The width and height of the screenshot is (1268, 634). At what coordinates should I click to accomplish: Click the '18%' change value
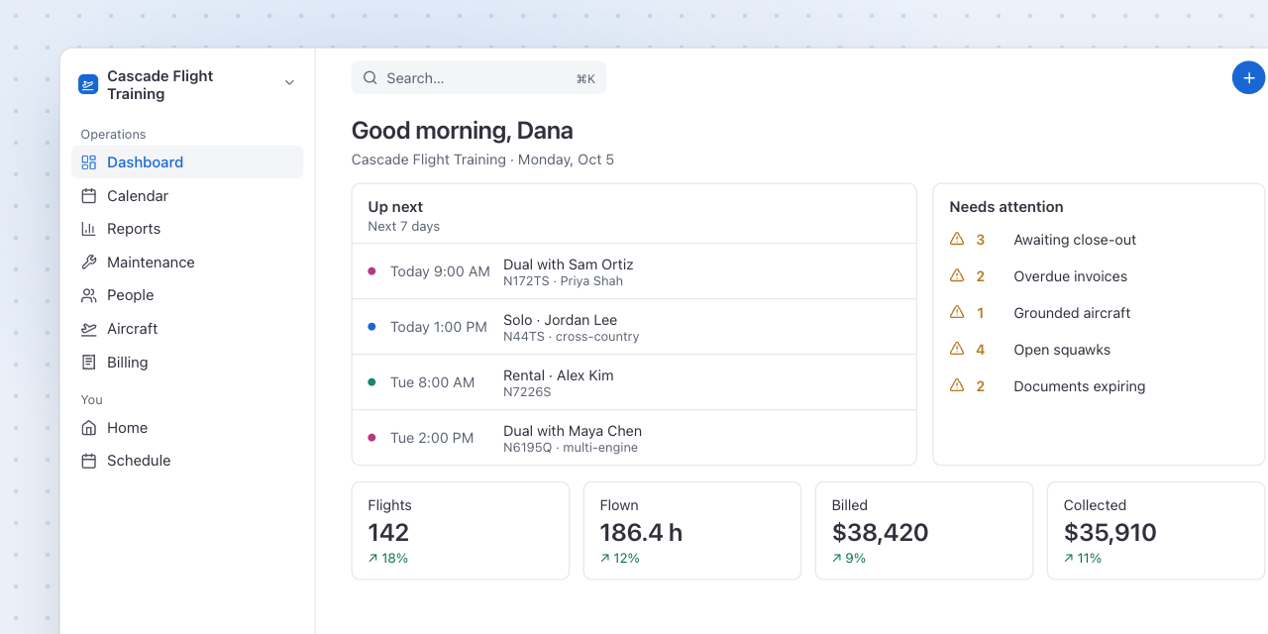click(x=395, y=559)
